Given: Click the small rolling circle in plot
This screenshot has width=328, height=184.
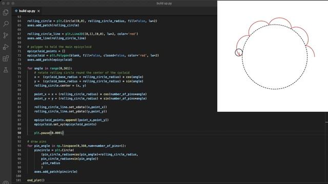Looking at the screenshot, I should coord(239,53).
